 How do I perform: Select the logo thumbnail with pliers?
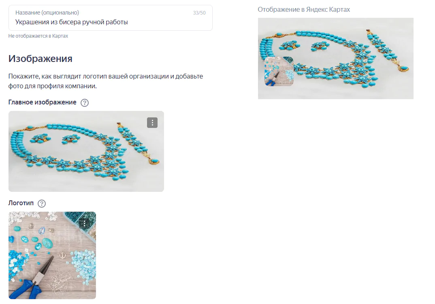pos(52,255)
